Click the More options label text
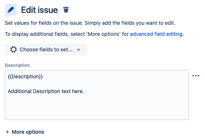 pos(28,132)
